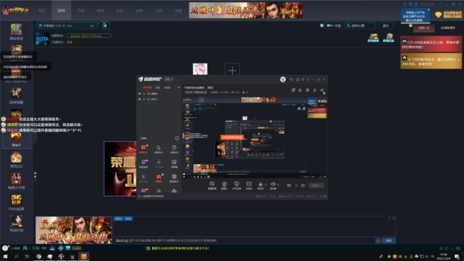This screenshot has height=261, width=464.
Task: Click the globe button beside room selector
Action: [104, 26]
